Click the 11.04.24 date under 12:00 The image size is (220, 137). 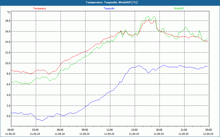click(x=109, y=134)
